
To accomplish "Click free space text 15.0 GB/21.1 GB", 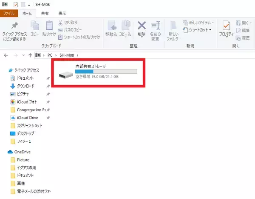I will point(105,77).
